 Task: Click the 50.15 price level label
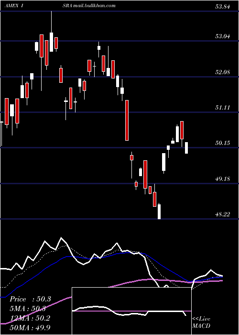tap(223, 143)
